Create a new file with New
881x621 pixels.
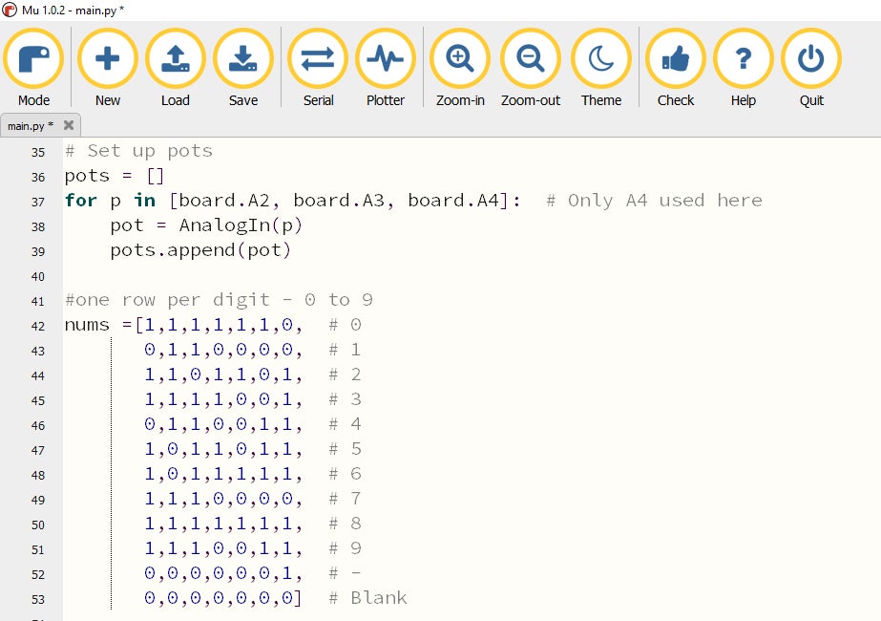point(108,59)
